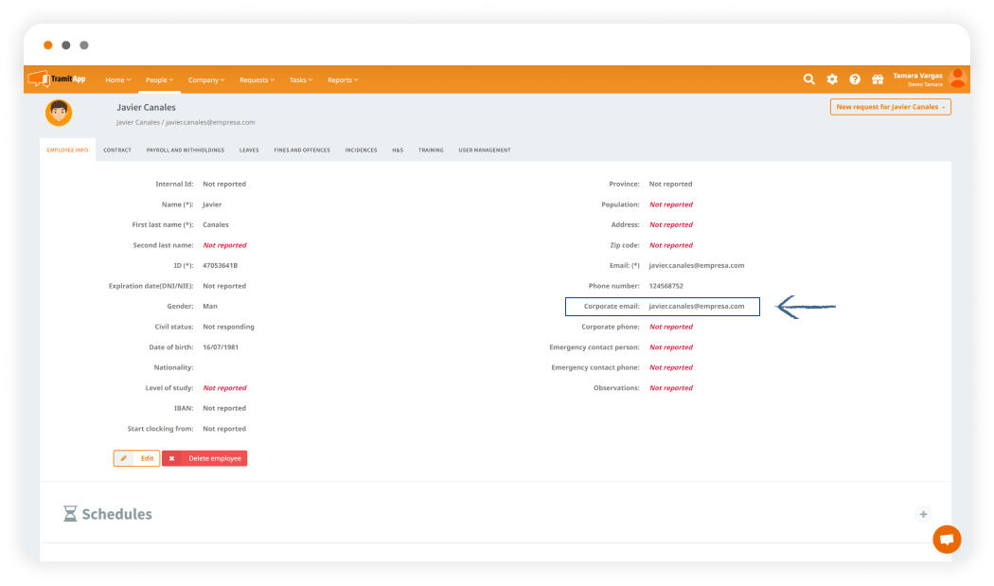Open the Tasks menu
This screenshot has height=586, width=994.
pos(301,80)
